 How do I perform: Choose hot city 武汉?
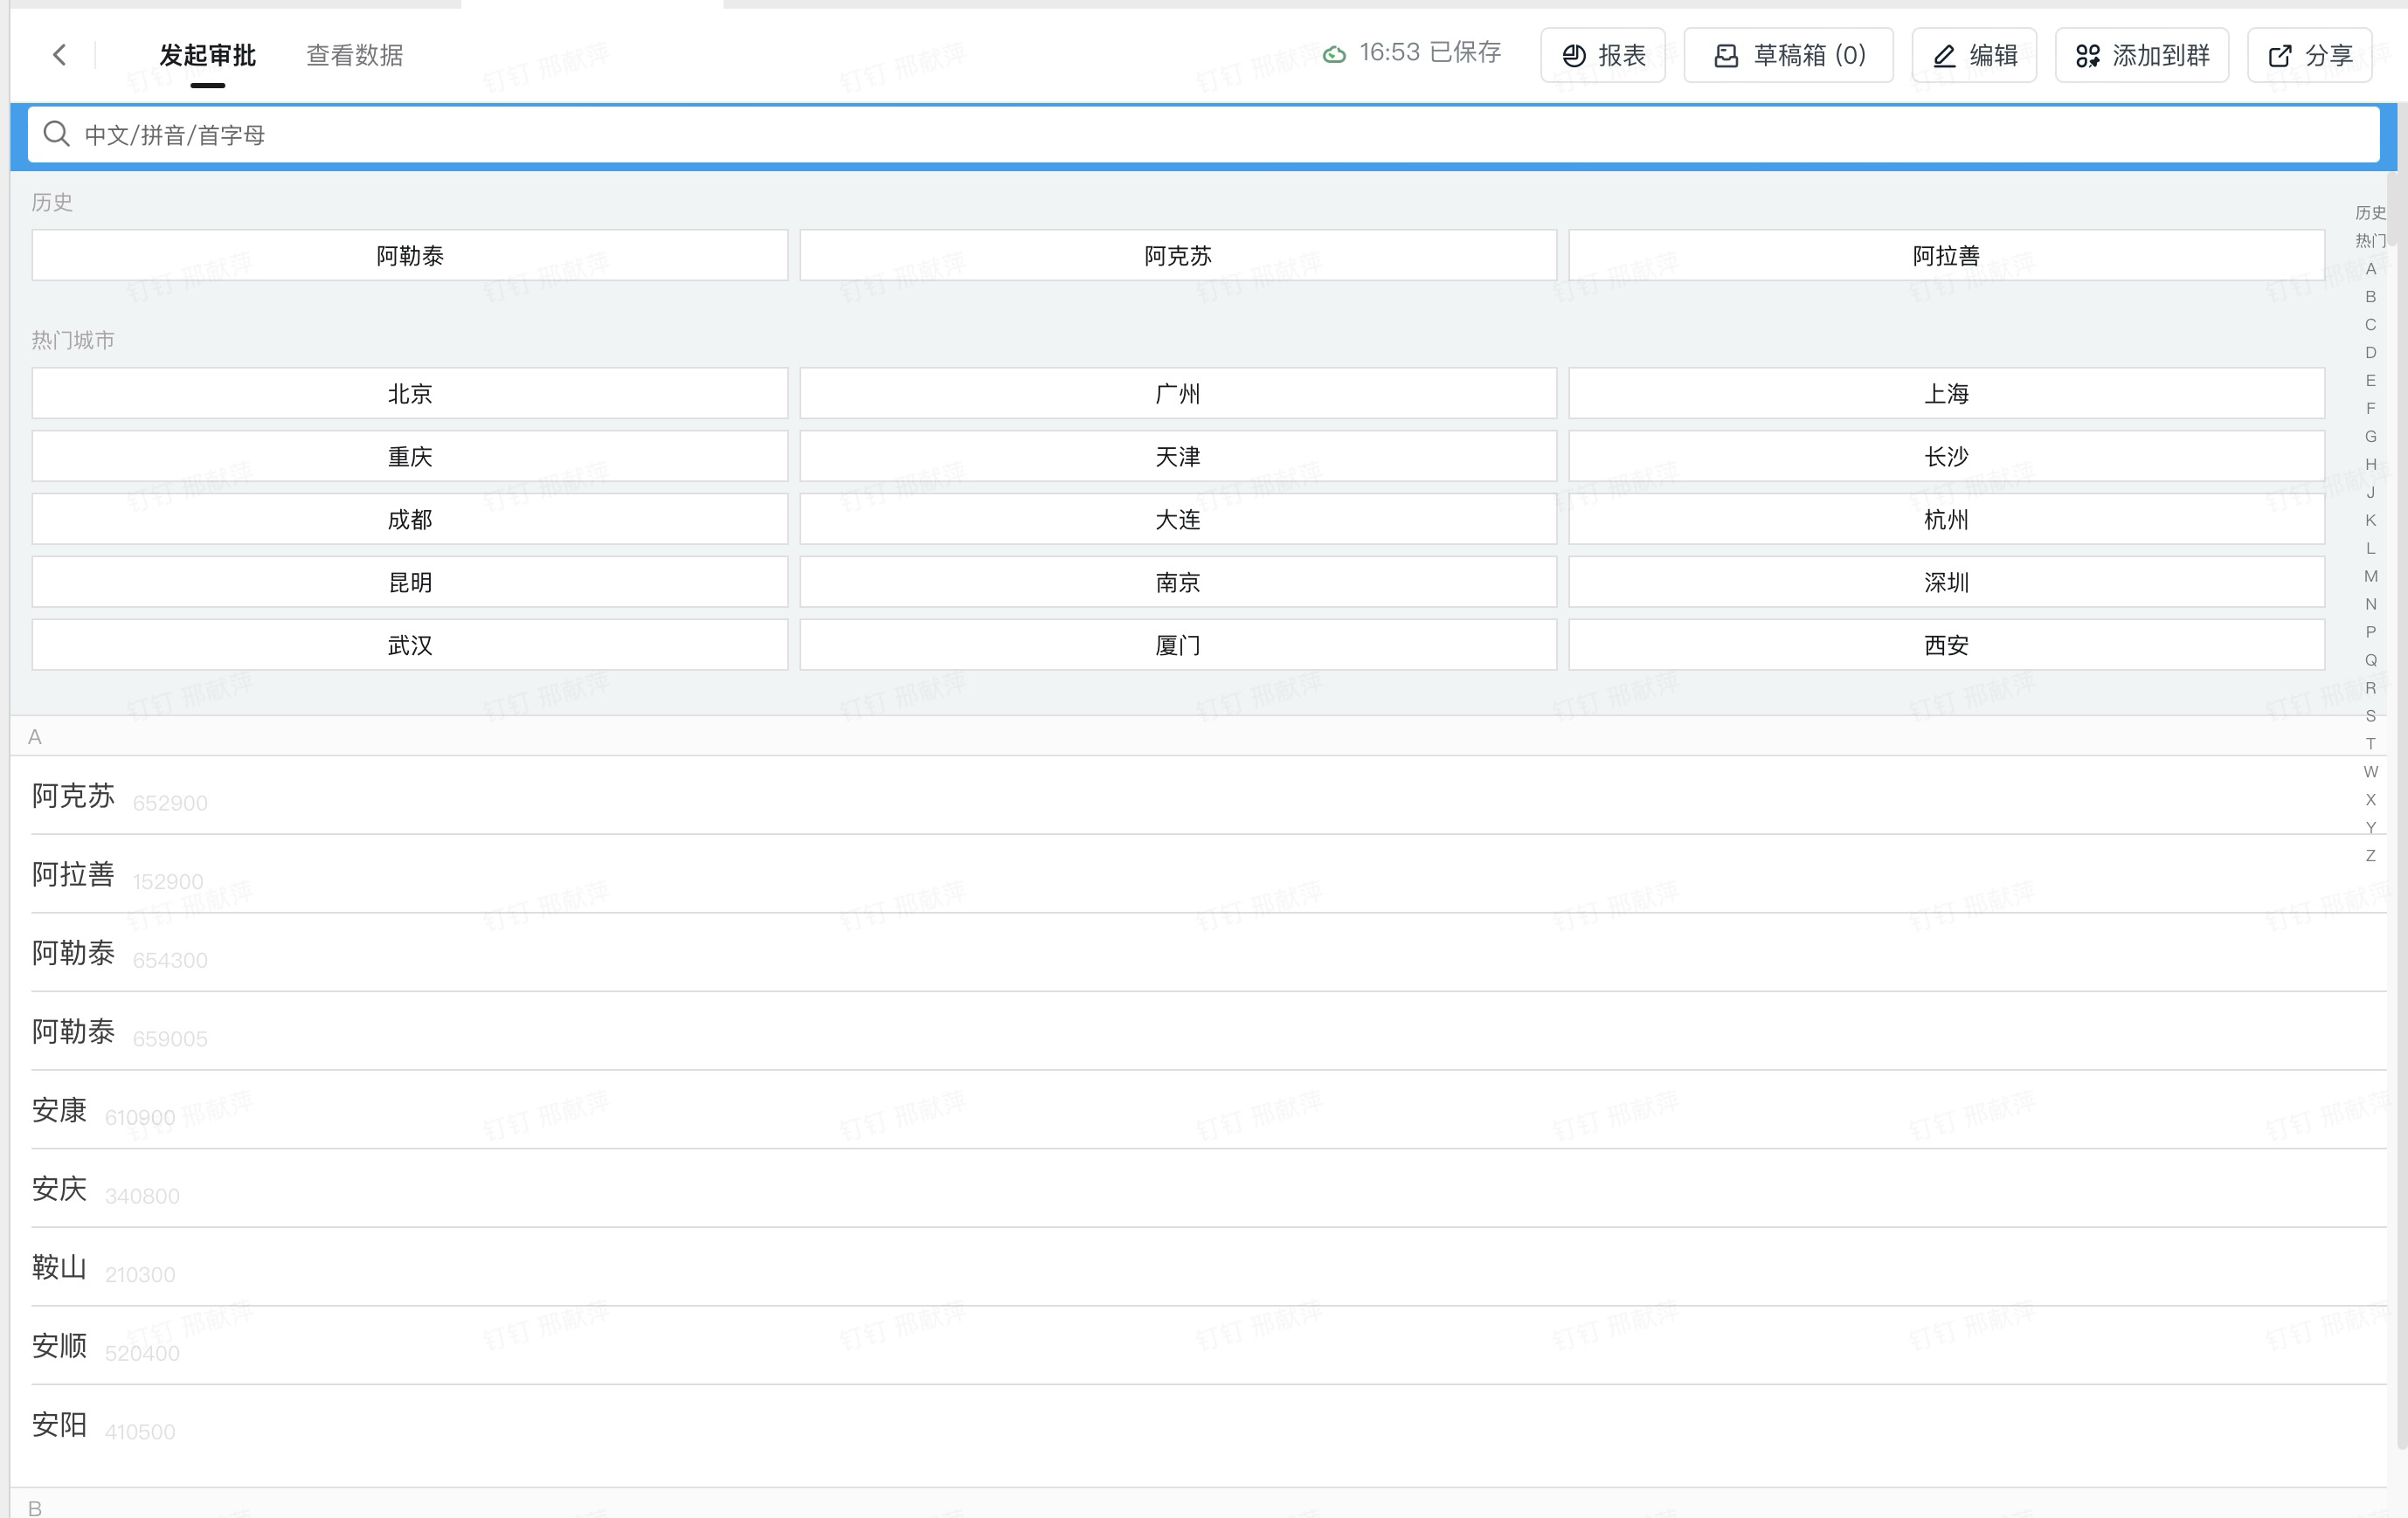point(410,645)
